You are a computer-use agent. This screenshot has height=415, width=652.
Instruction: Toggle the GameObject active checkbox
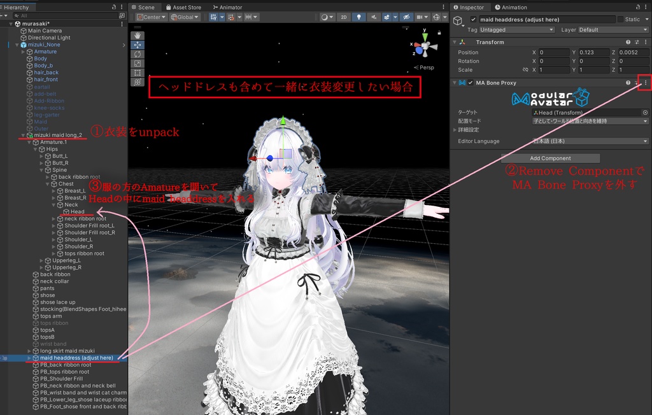point(473,20)
